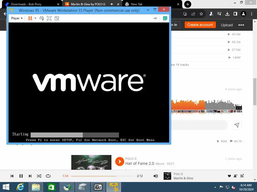Collapse VMware toolbar with double-chevron icon
The height and width of the screenshot is (192, 257).
[155, 18]
